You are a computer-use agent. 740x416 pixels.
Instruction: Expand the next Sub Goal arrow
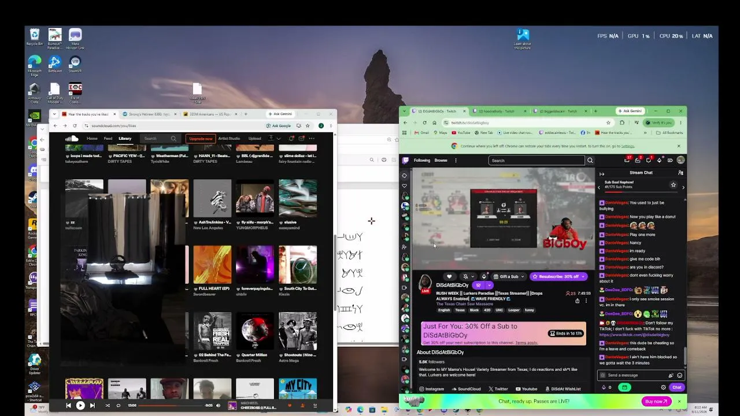(x=683, y=187)
